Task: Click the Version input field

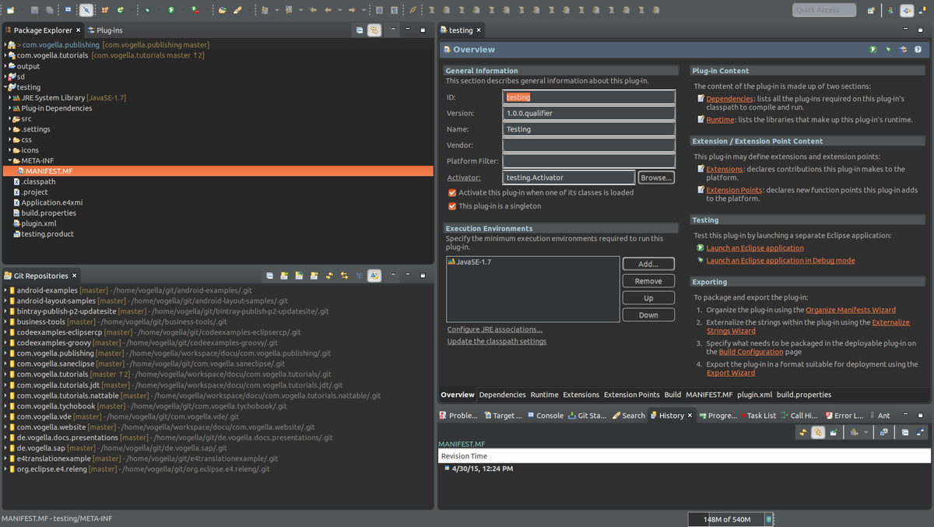Action: click(x=588, y=113)
